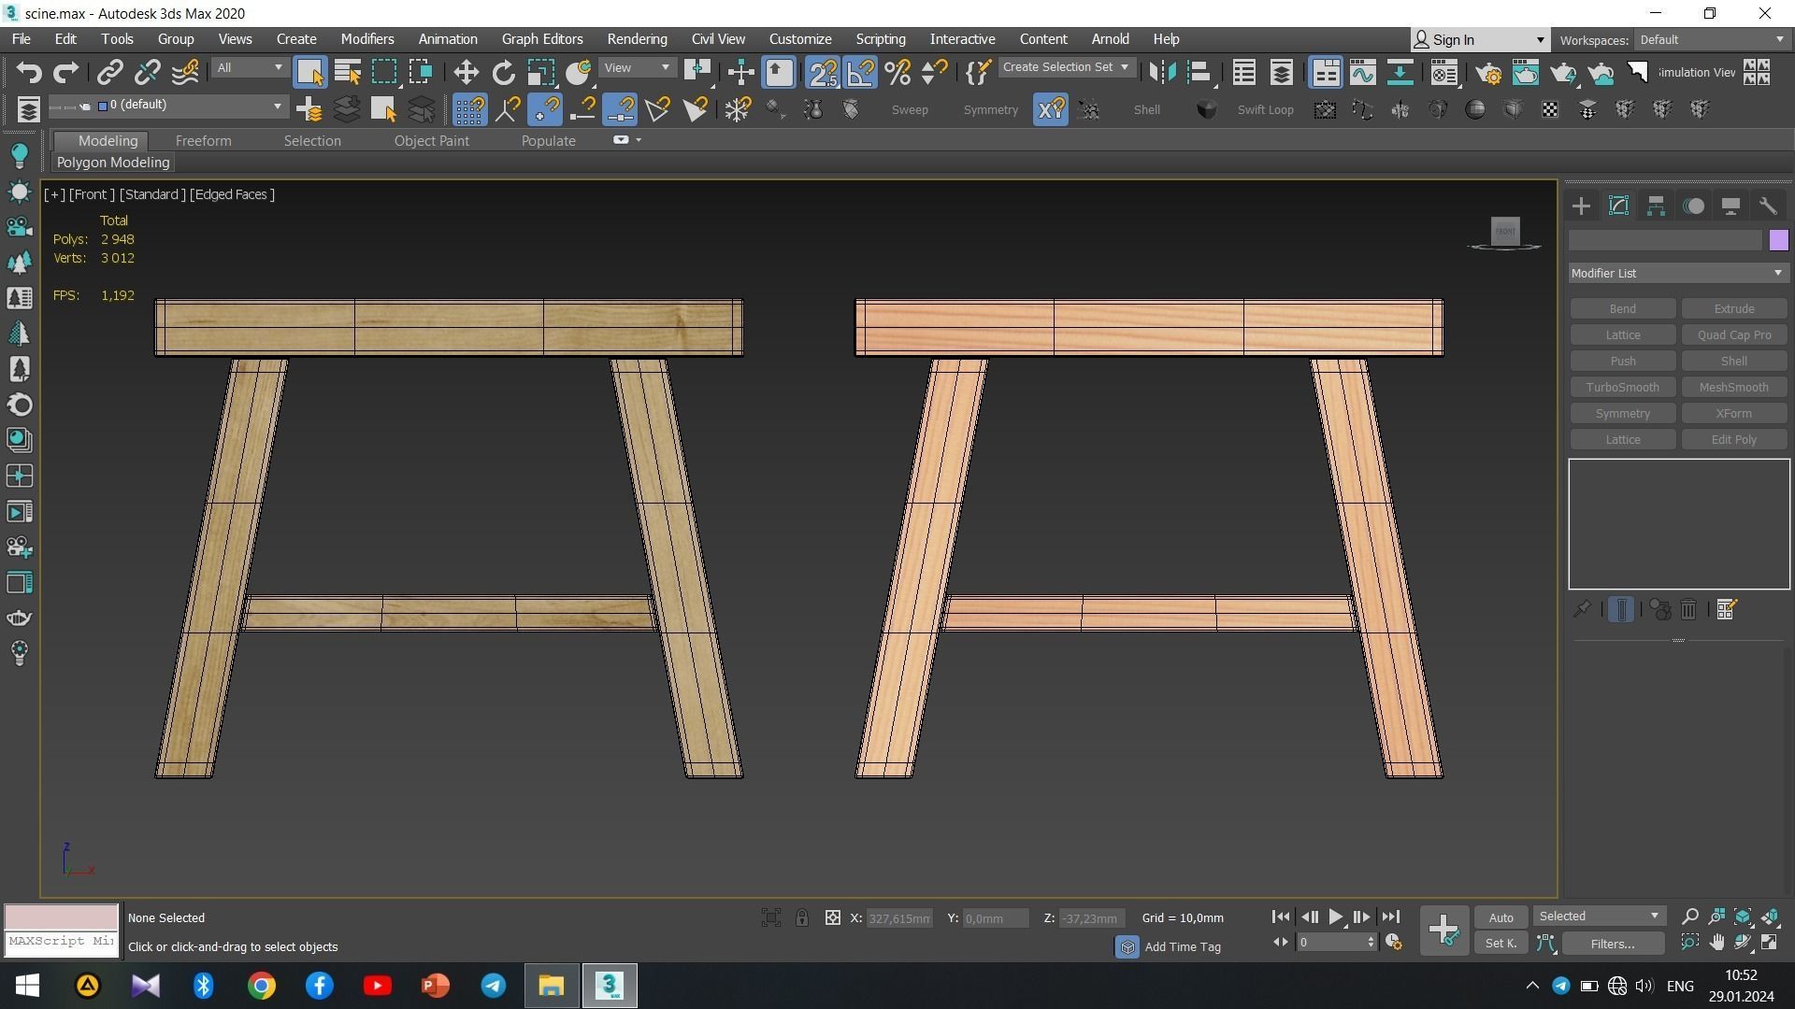Click Configure Modifier Sets icon
1795x1009 pixels.
point(1727,610)
